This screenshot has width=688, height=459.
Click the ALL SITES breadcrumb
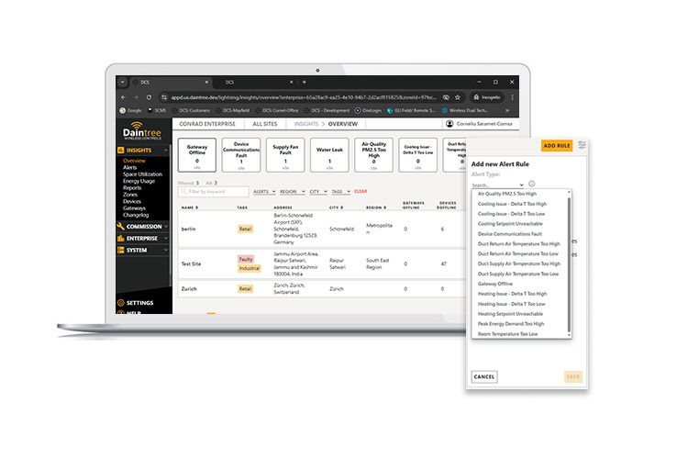(x=265, y=124)
